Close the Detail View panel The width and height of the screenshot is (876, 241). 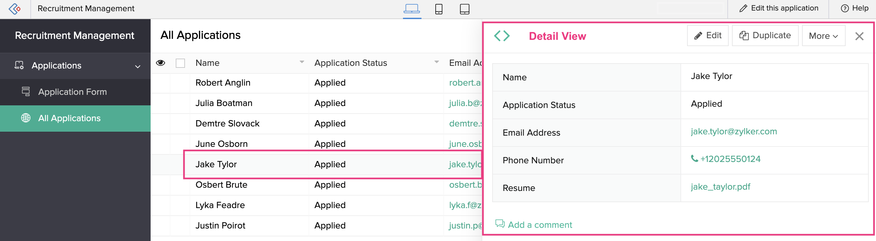859,36
